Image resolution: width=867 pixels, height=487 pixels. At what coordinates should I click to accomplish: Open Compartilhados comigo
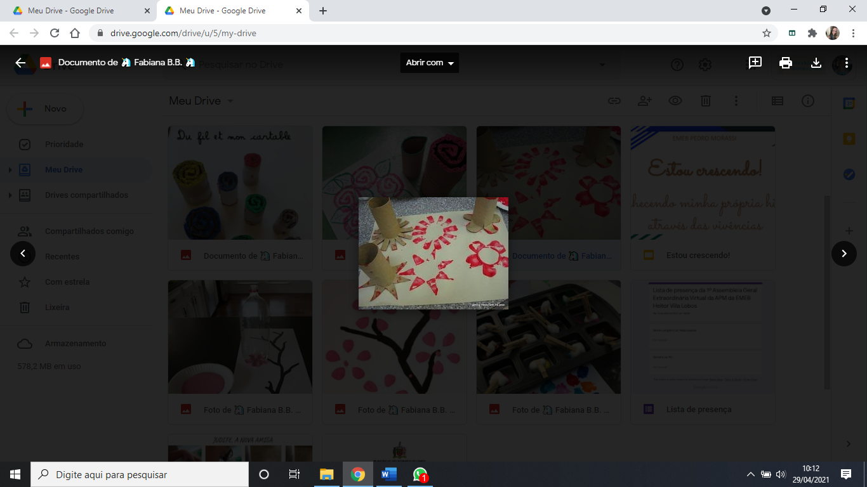(x=89, y=231)
